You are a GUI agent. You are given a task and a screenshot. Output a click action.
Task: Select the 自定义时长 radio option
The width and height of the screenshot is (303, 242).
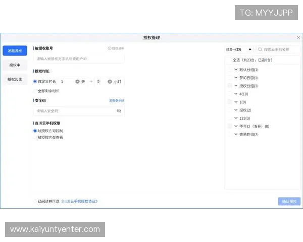click(35, 82)
